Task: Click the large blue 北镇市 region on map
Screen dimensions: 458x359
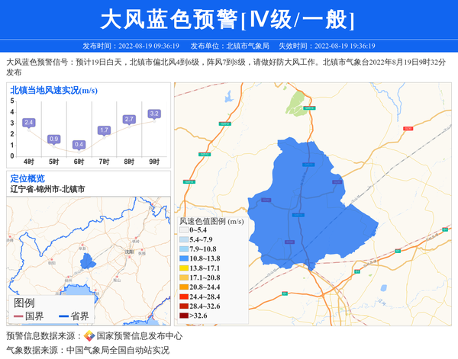Action: (305, 202)
